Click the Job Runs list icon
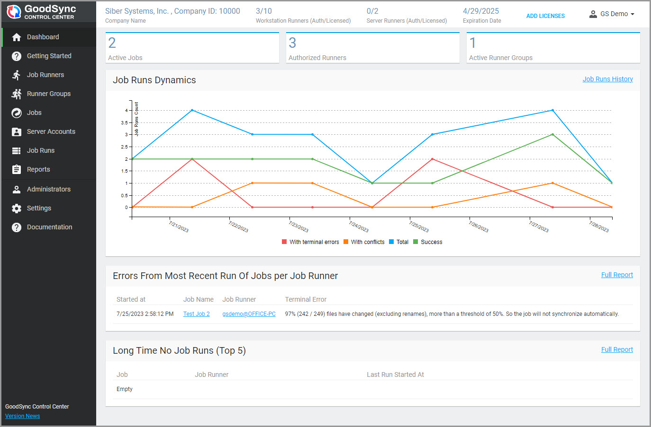The image size is (651, 427). pyautogui.click(x=17, y=151)
